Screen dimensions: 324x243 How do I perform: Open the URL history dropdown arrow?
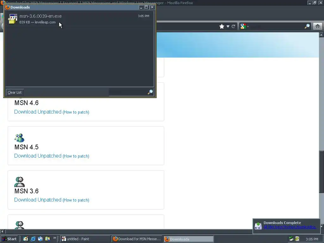click(228, 27)
